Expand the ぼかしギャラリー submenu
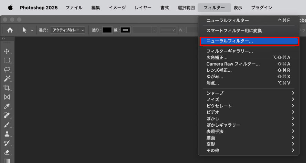The image size is (306, 163). [x=249, y=125]
